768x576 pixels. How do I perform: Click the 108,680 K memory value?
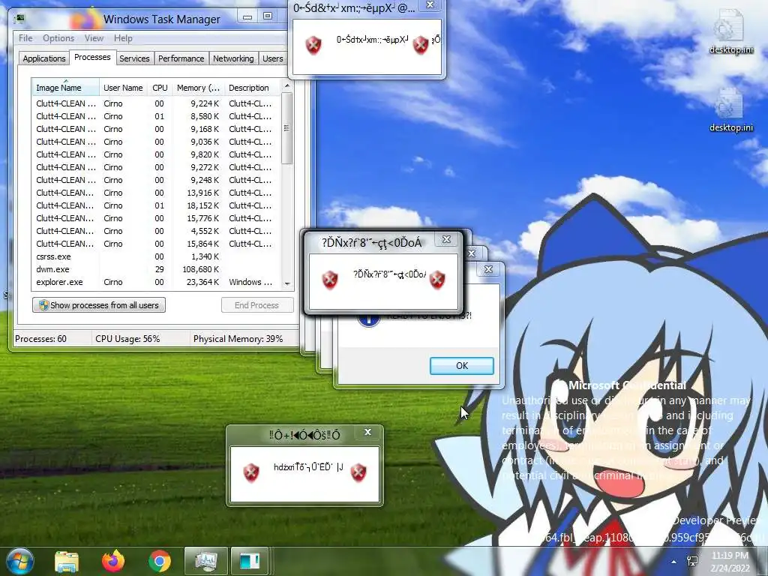tap(201, 269)
